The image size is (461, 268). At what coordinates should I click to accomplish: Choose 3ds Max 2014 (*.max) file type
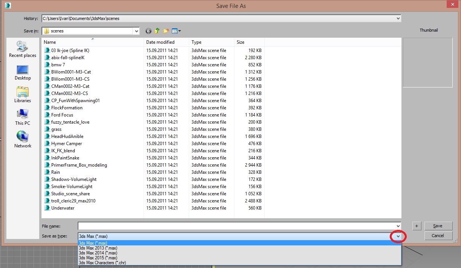[240, 253]
